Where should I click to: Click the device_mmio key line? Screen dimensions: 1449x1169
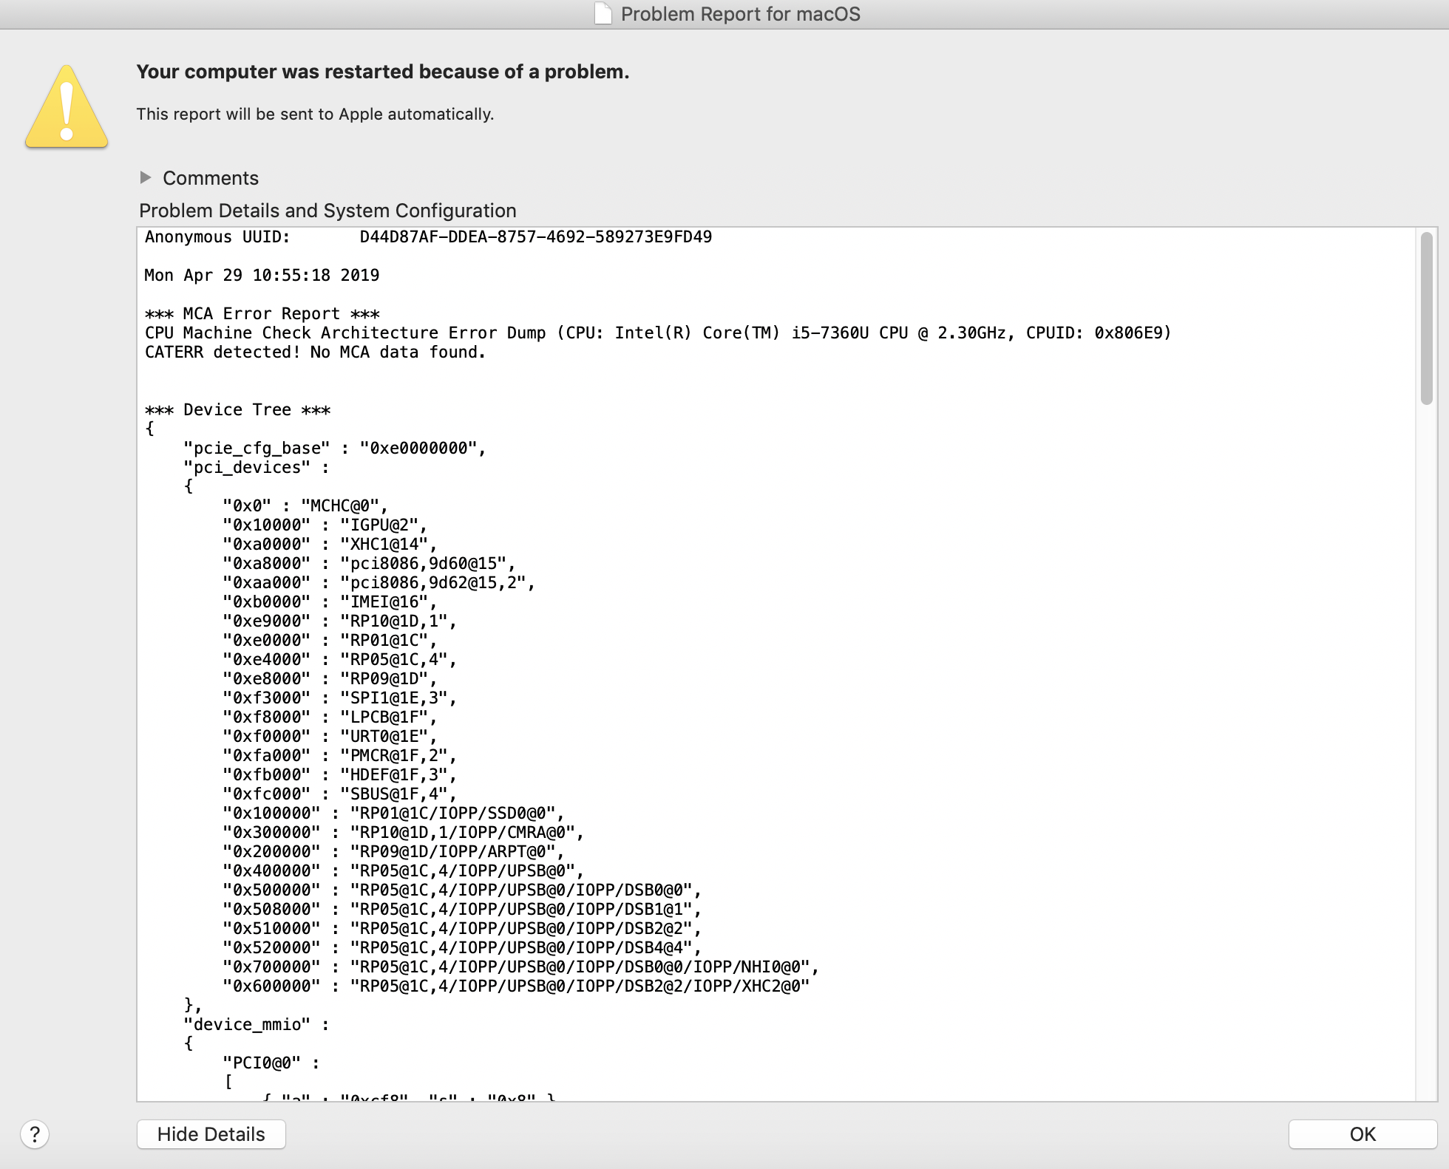pos(256,1025)
